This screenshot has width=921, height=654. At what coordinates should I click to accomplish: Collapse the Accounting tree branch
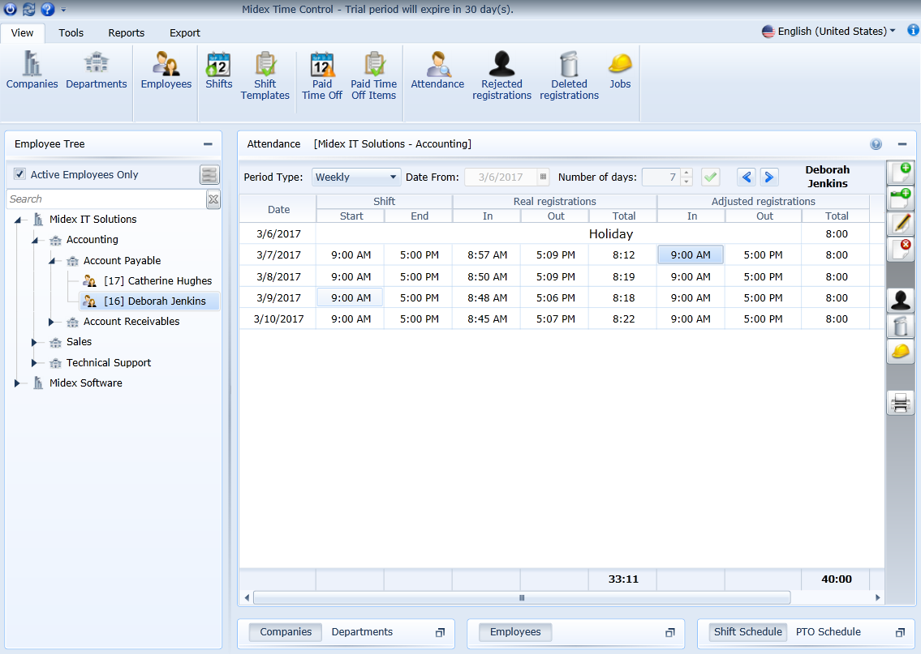34,239
